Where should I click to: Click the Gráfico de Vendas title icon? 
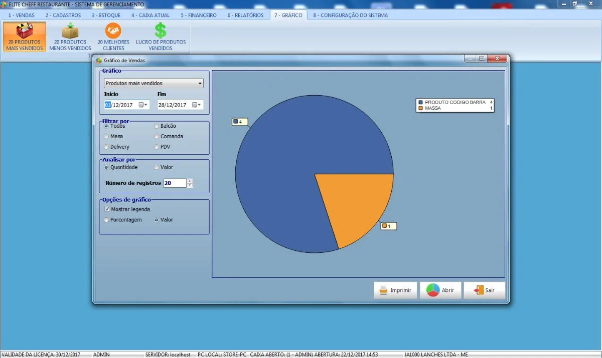point(99,60)
